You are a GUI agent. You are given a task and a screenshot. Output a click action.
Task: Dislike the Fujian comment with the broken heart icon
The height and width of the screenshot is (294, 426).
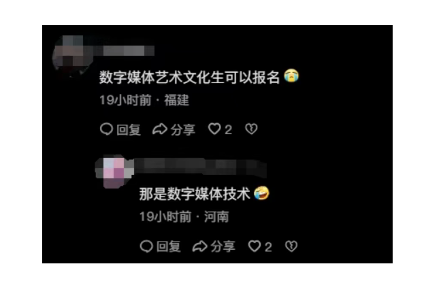[251, 129]
